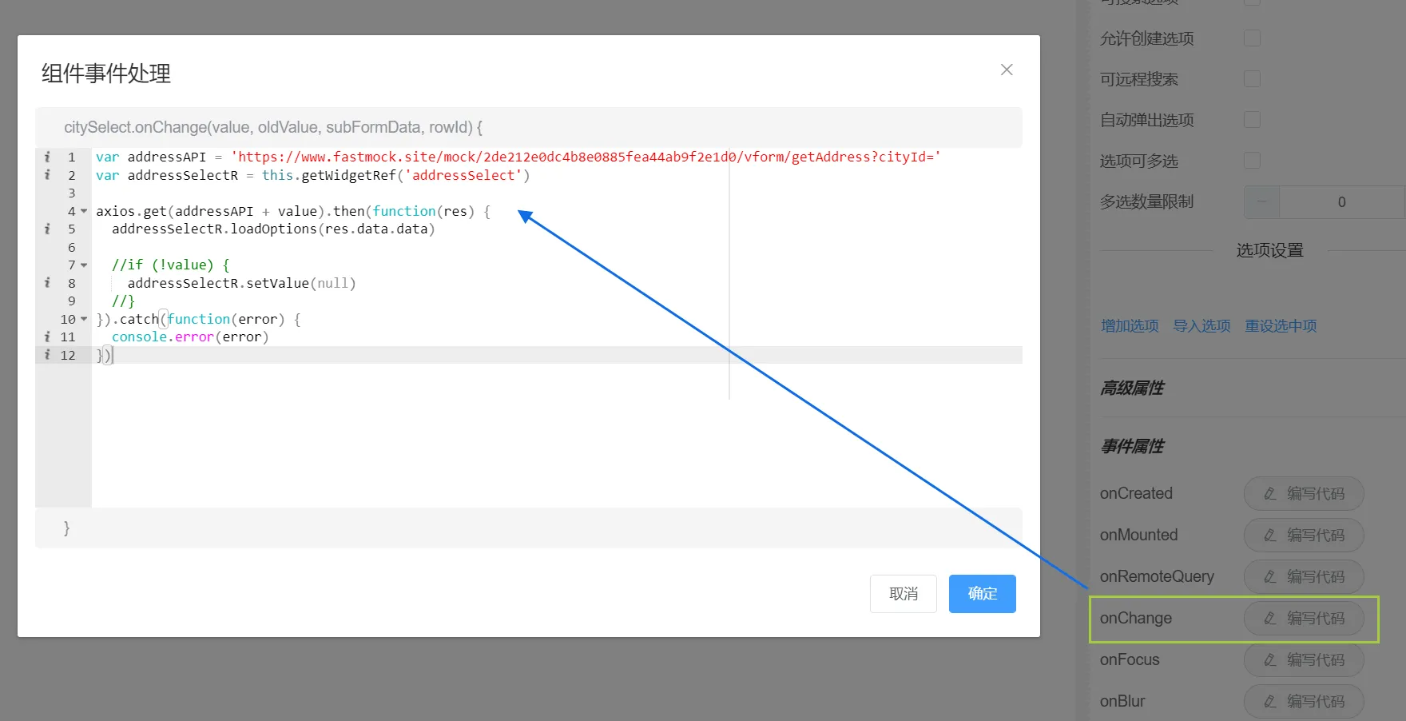The width and height of the screenshot is (1406, 721).
Task: Click the 确定 confirm button
Action: click(982, 594)
